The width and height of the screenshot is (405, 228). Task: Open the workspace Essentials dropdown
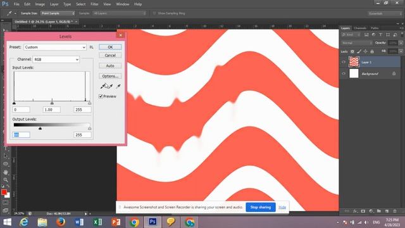(385, 13)
